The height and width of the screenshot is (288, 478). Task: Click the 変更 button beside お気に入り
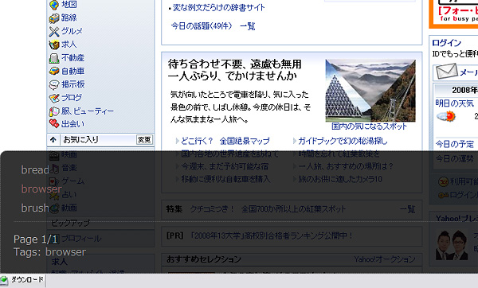(x=144, y=139)
